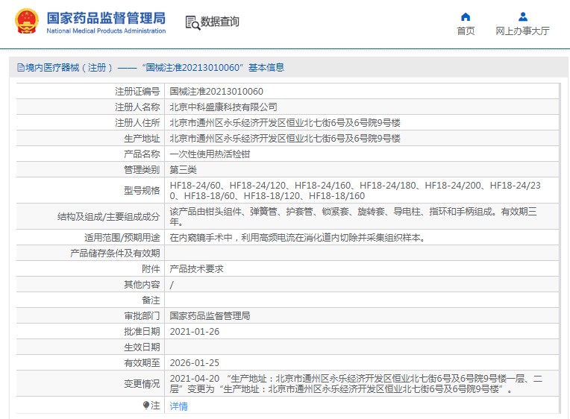Click the 数据查询 search document icon
This screenshot has height=419, width=570.
pos(192,22)
